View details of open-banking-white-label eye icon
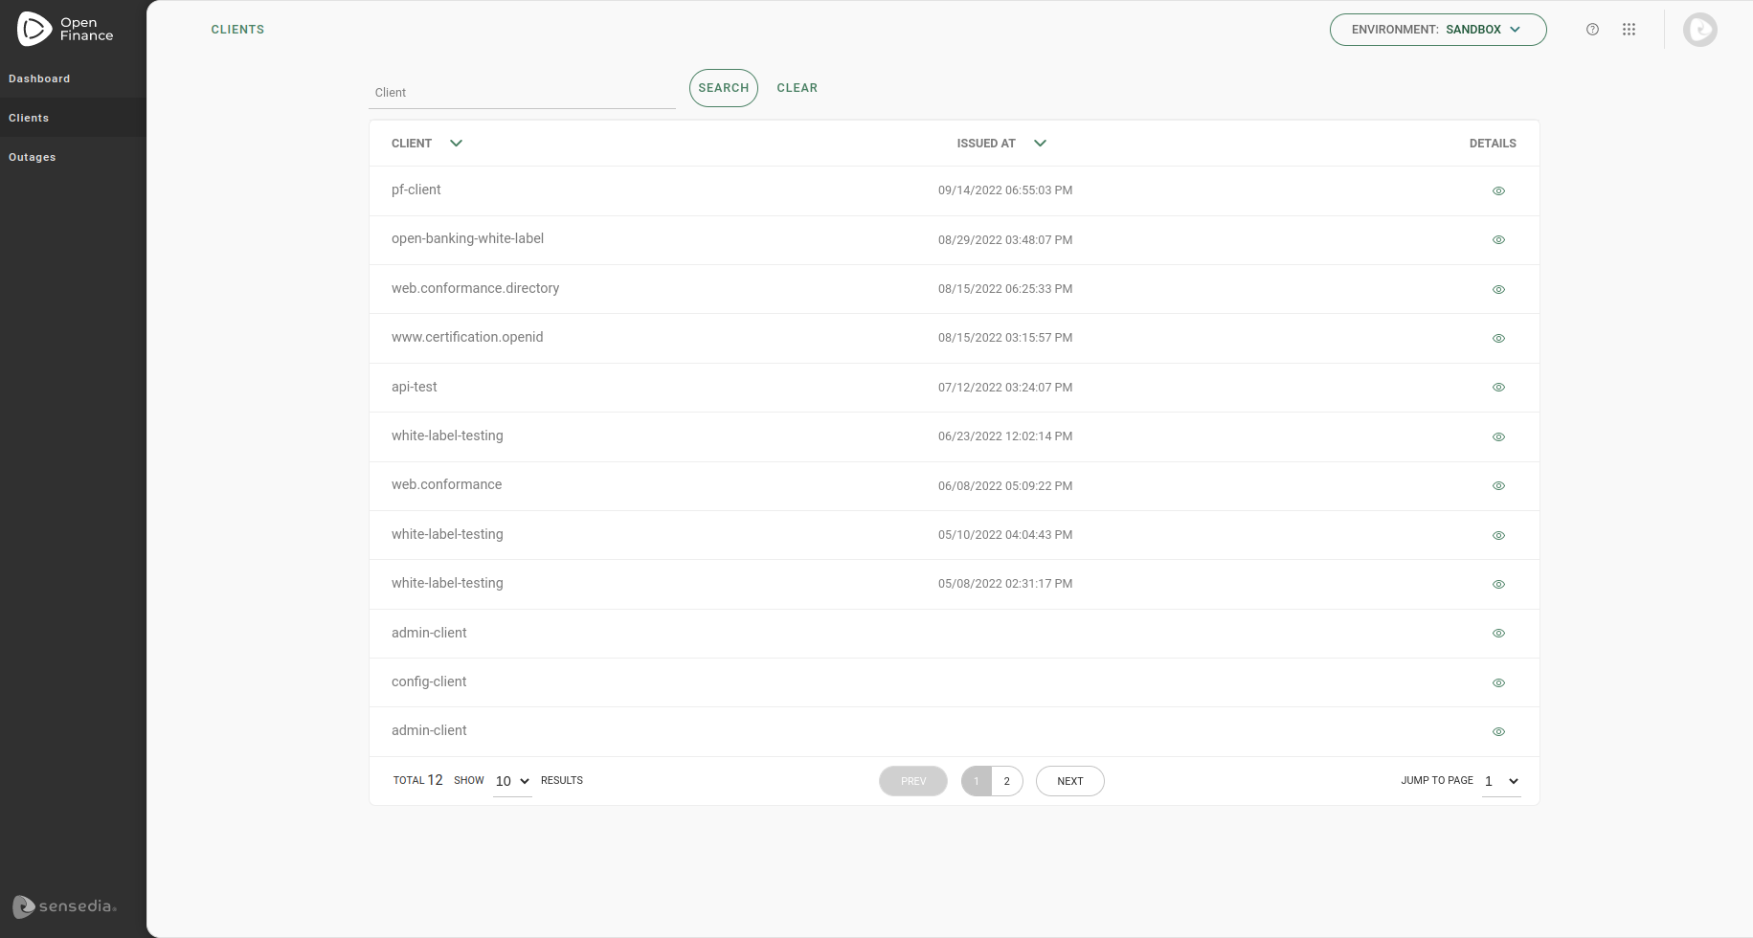 point(1498,240)
